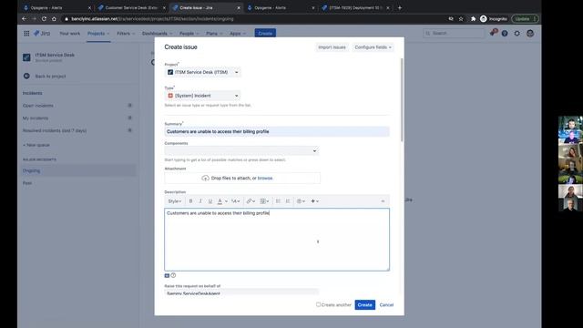Insert a numbered list
This screenshot has width=583, height=328.
tap(288, 201)
